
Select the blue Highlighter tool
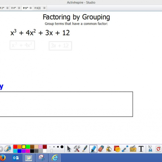(93, 149)
